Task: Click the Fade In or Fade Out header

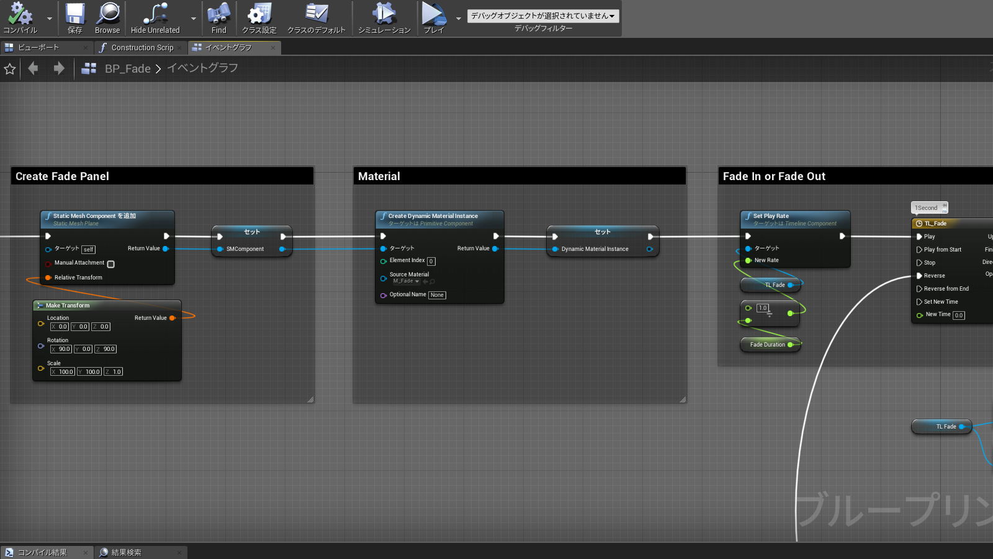Action: 856,176
